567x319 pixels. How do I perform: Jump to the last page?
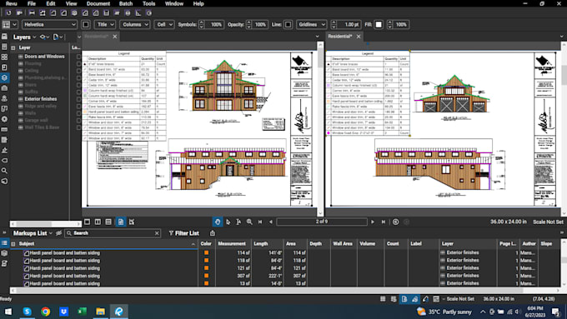(384, 222)
